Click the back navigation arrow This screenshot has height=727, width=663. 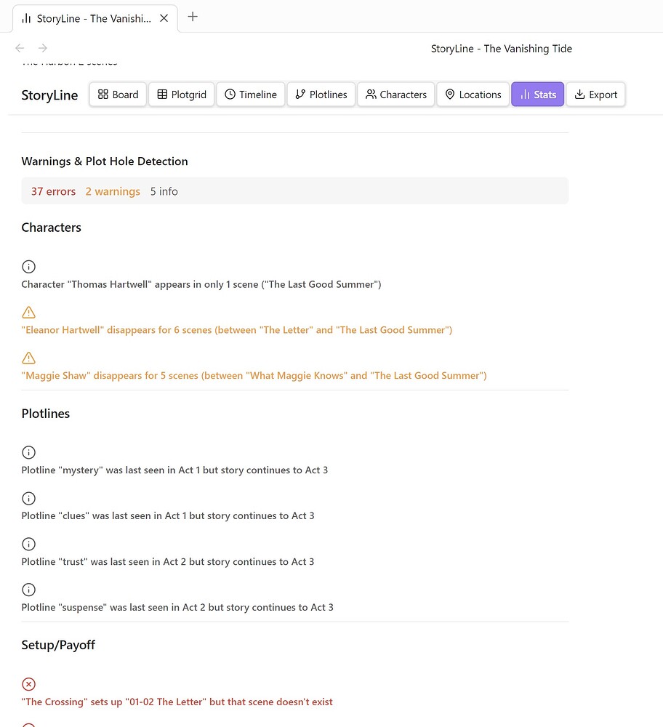click(20, 48)
